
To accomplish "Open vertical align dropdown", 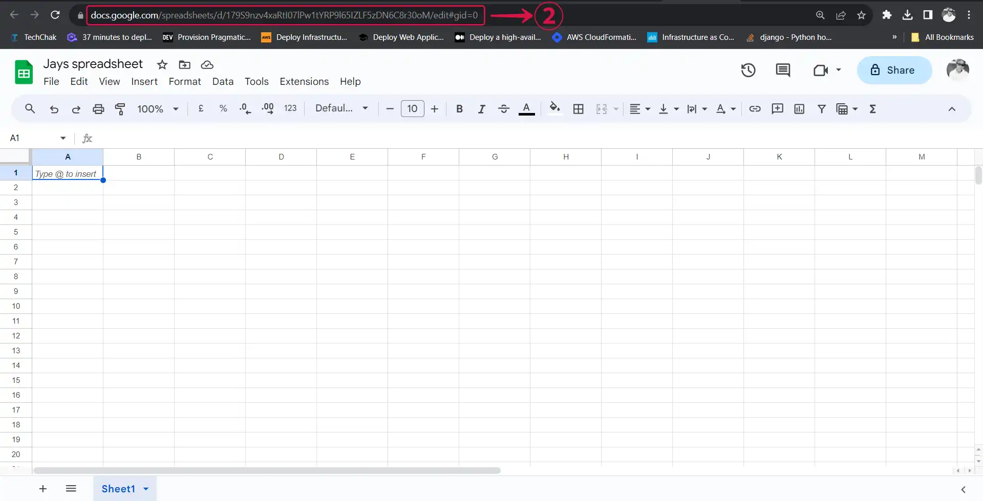I will tap(669, 109).
